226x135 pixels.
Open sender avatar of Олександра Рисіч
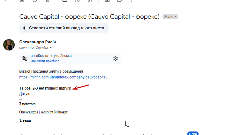pos(9,45)
